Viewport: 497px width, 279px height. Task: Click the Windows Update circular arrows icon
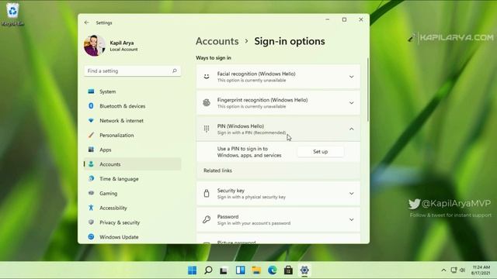tap(91, 236)
